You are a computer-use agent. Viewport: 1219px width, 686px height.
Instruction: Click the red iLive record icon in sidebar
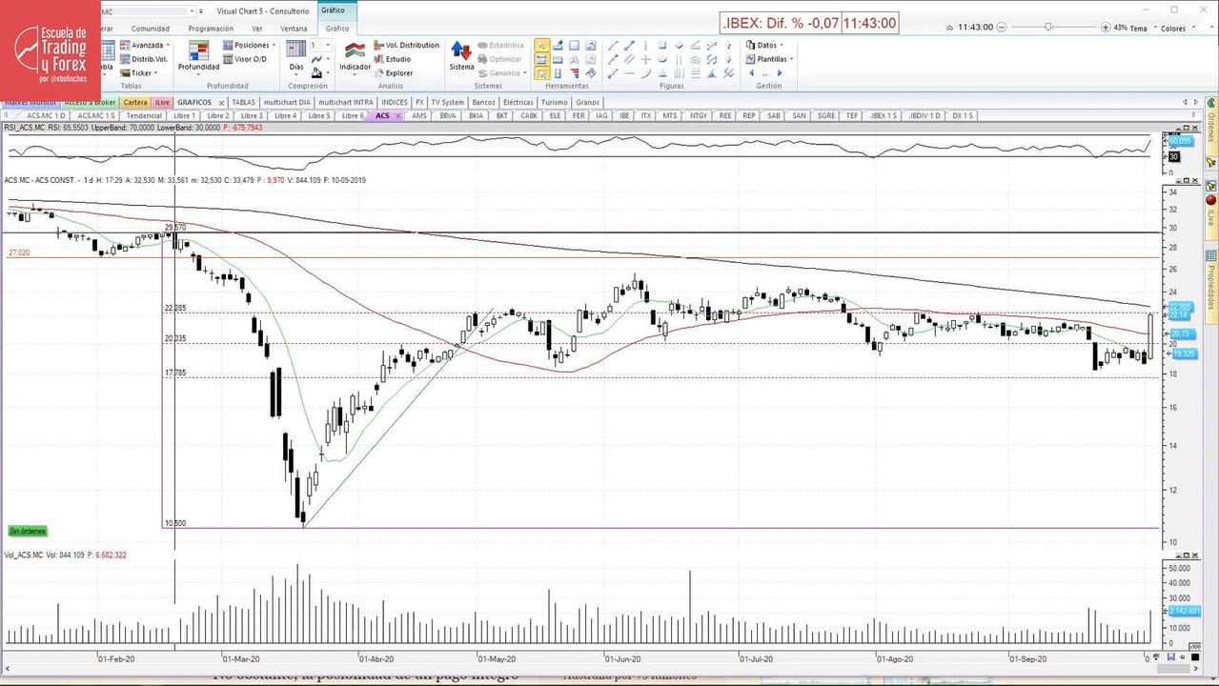coord(1211,201)
